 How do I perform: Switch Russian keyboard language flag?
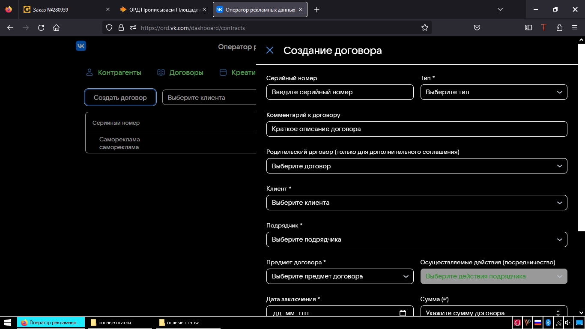[x=538, y=323]
